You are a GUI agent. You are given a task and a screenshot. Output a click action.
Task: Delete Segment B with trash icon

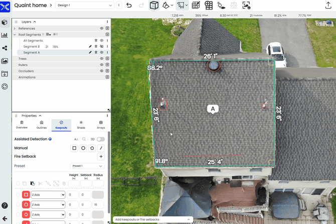[96, 46]
